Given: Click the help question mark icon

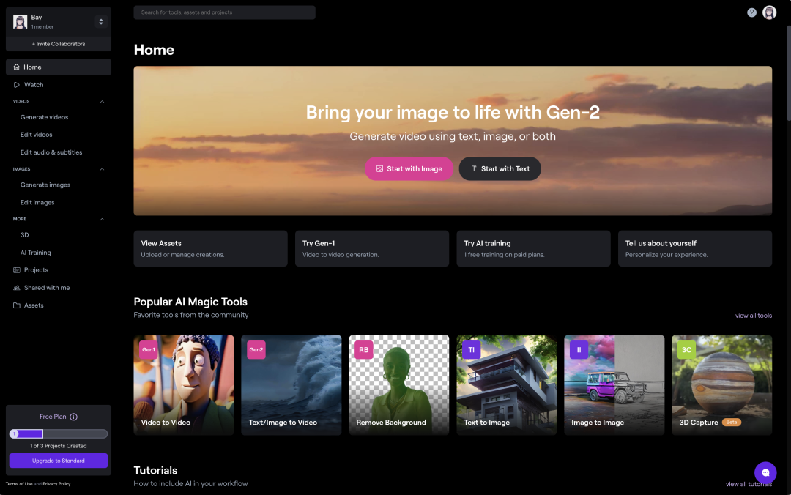Looking at the screenshot, I should coord(751,12).
